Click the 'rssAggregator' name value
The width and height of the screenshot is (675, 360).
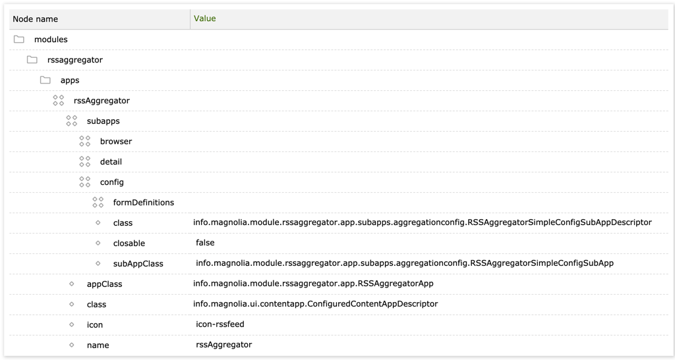coord(224,345)
